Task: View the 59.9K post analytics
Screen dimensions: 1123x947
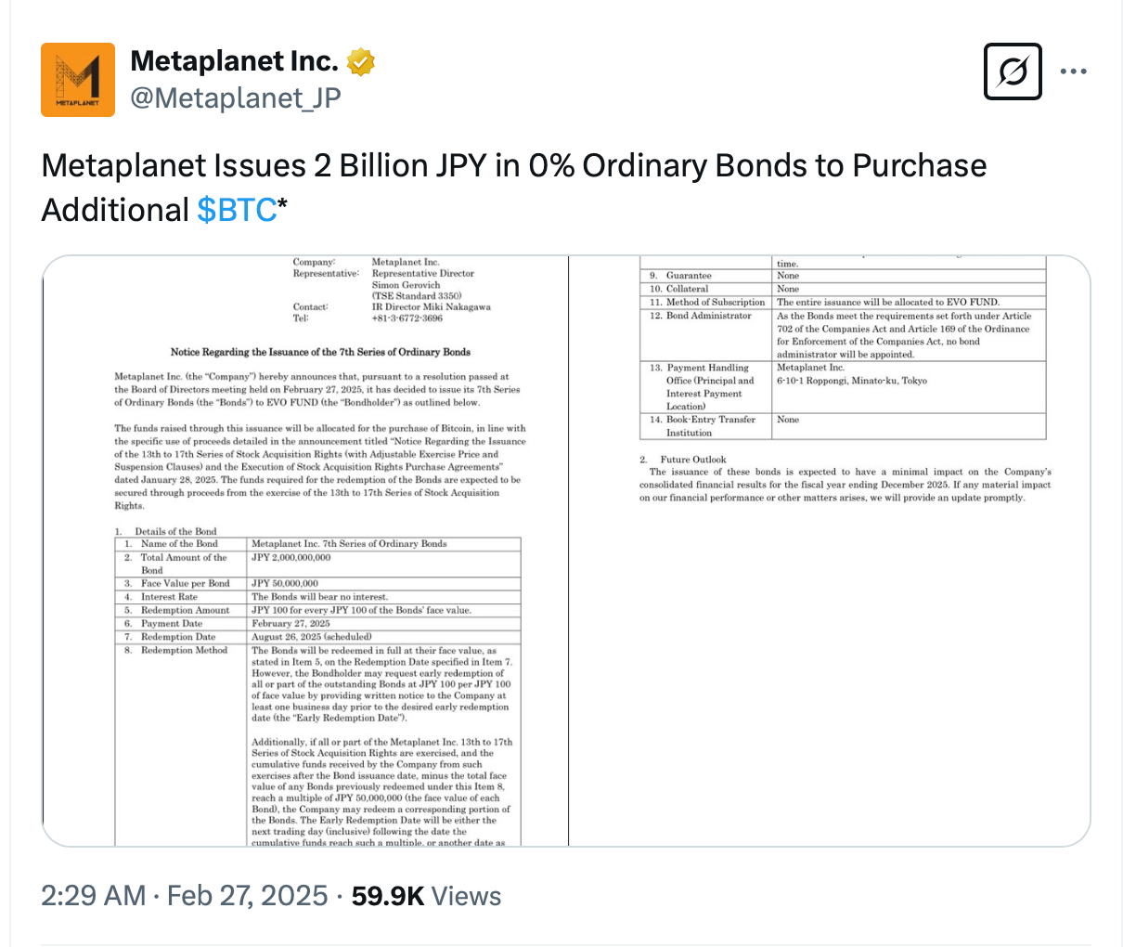Action: point(388,895)
